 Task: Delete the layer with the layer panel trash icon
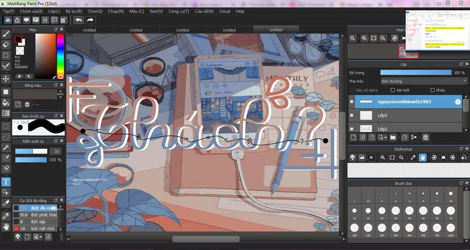point(425,137)
